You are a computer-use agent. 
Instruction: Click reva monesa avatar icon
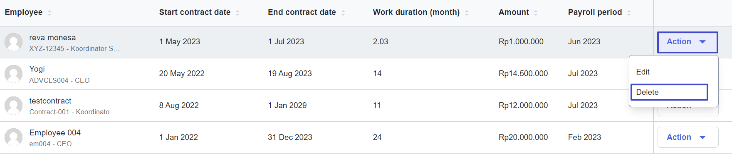coord(13,42)
